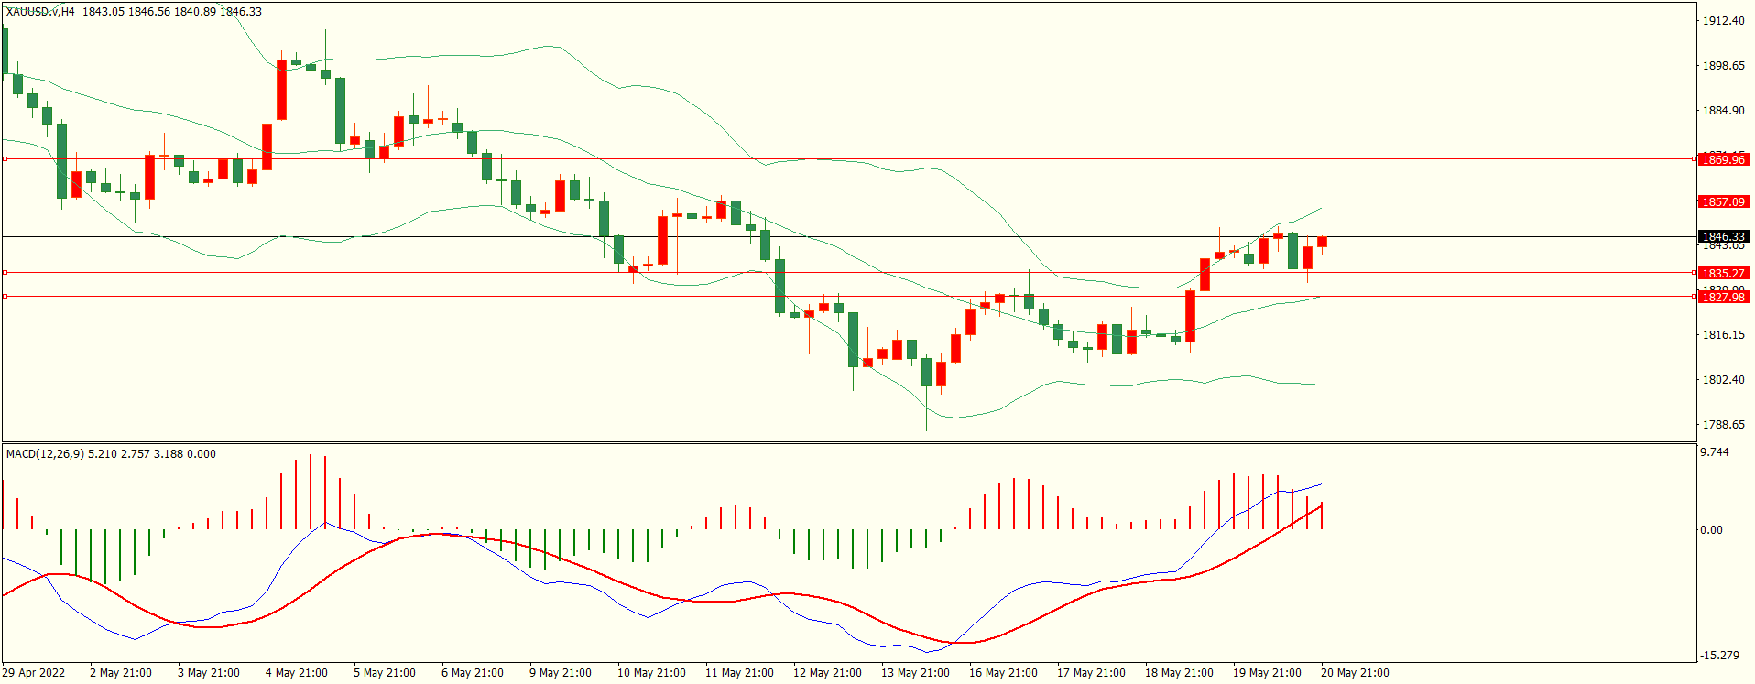Click the XAUUSD.v,H4 chart title

point(41,12)
